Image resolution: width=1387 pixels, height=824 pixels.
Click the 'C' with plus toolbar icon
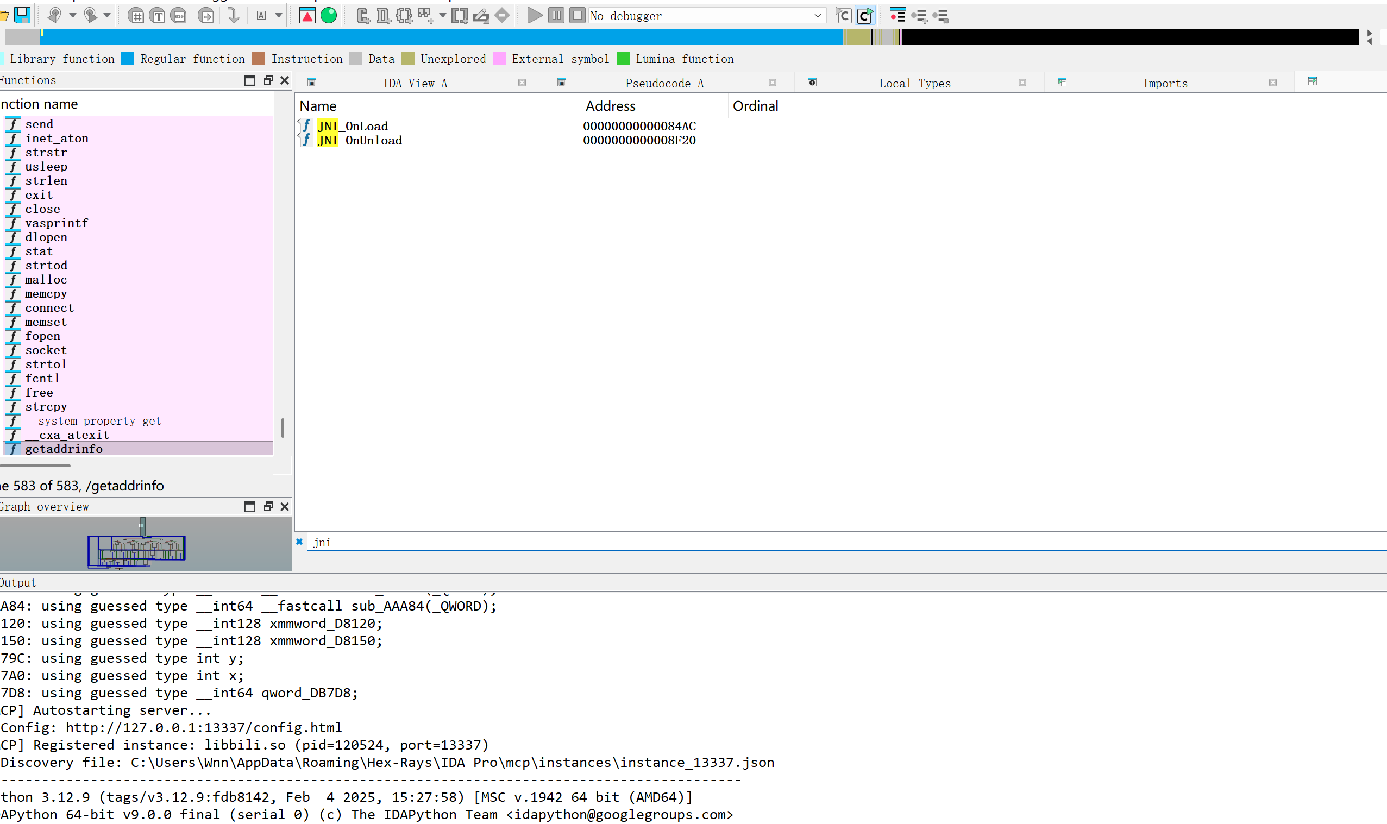362,16
